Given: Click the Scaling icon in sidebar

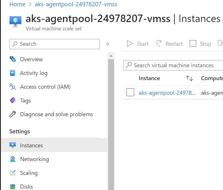Looking at the screenshot, I should [x=13, y=173].
